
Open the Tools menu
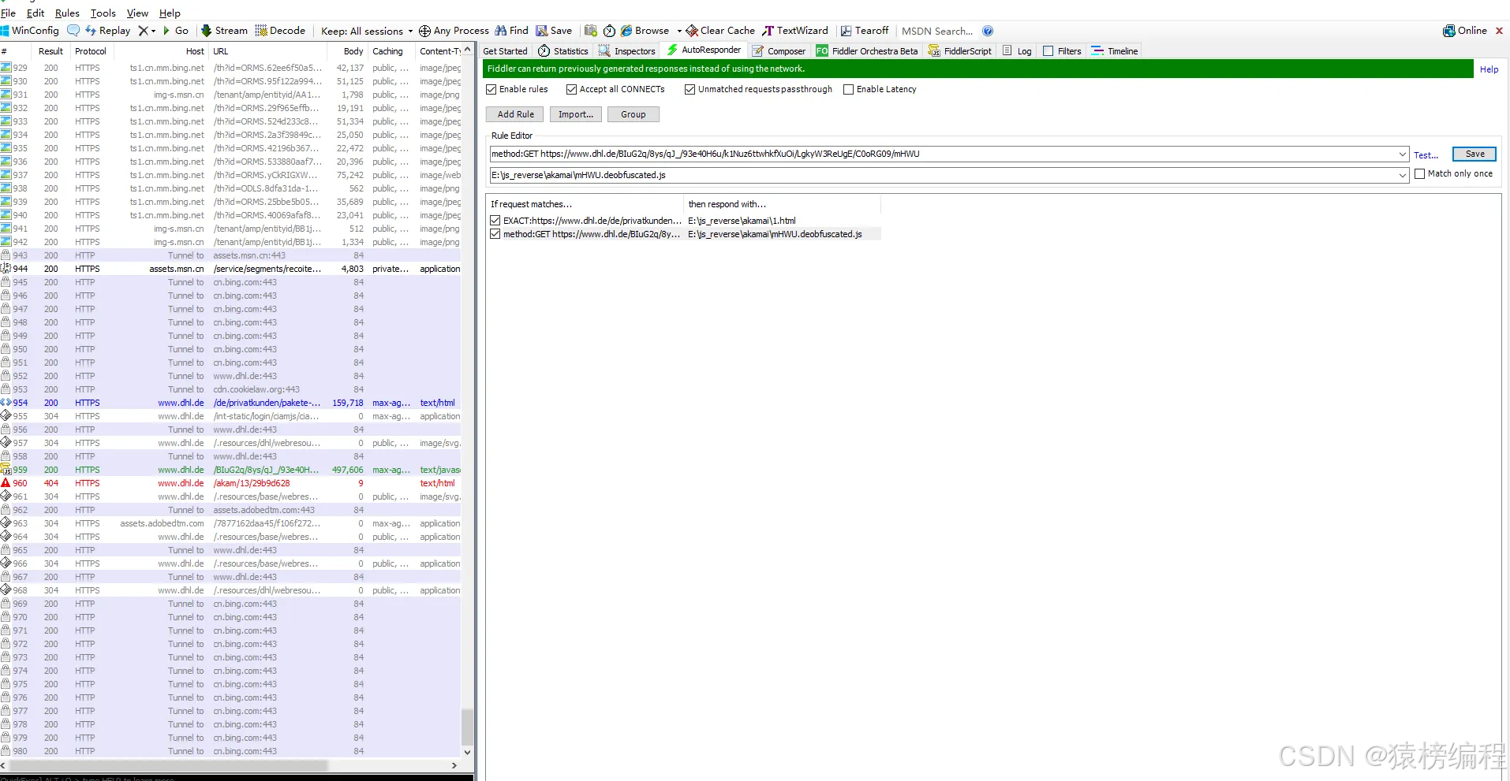click(103, 13)
